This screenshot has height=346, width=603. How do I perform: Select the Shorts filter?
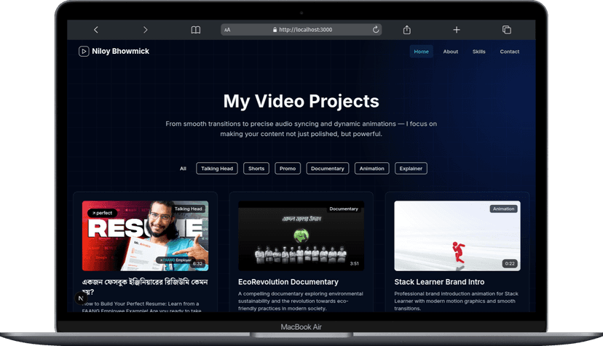[x=256, y=169]
